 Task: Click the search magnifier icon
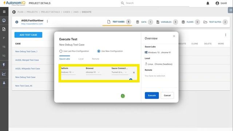coord(122,3)
